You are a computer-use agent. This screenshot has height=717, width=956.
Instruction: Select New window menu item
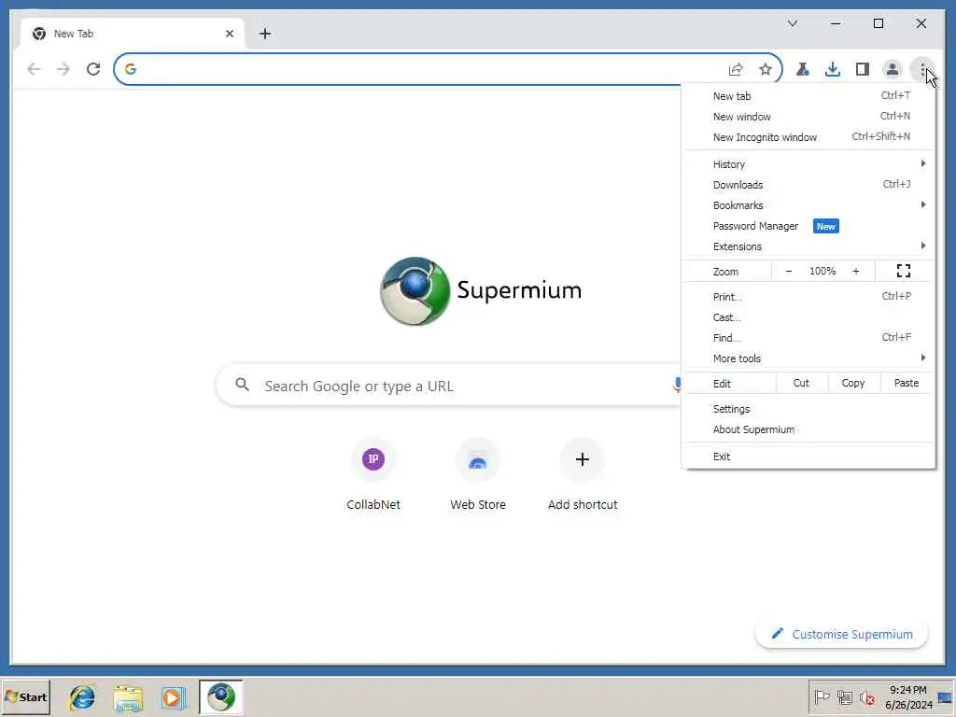808,117
